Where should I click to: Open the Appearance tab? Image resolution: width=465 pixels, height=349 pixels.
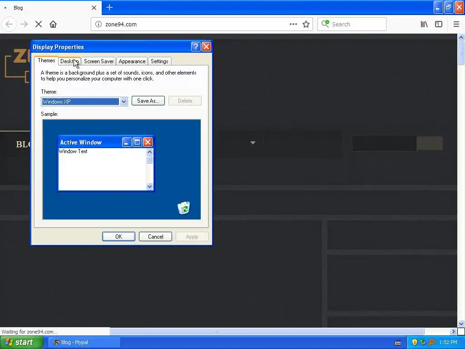tap(132, 61)
